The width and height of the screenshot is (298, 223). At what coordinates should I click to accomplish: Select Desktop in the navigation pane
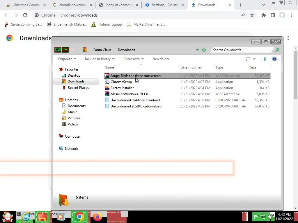74,75
